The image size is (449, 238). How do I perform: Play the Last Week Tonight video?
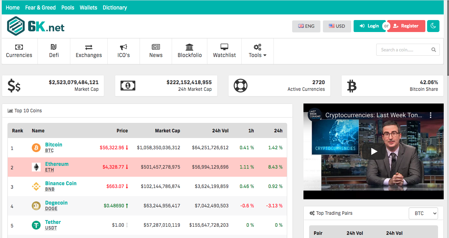[373, 151]
